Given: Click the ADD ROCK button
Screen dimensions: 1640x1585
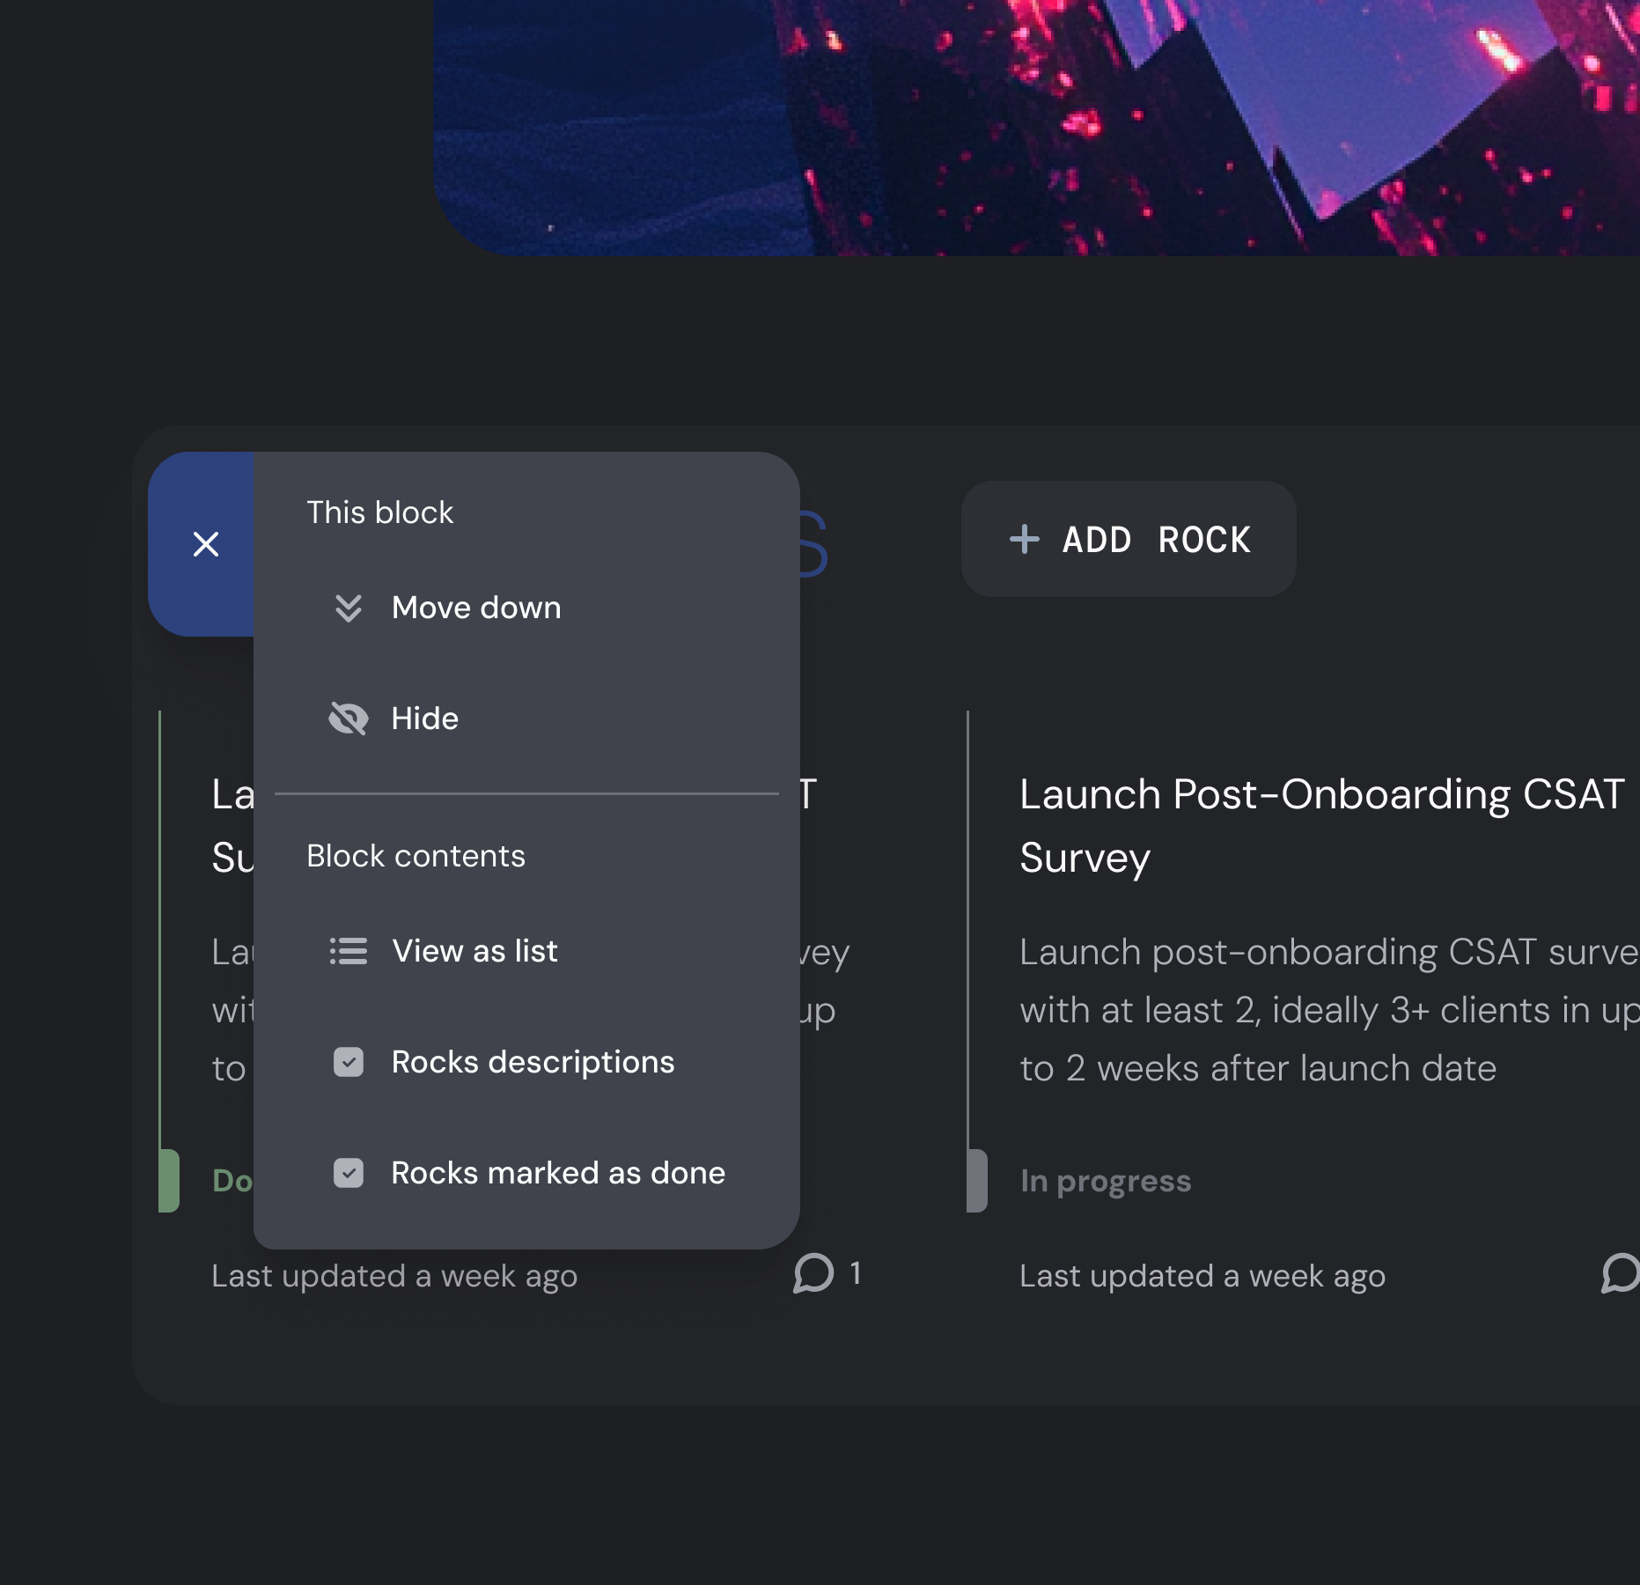Looking at the screenshot, I should 1128,539.
